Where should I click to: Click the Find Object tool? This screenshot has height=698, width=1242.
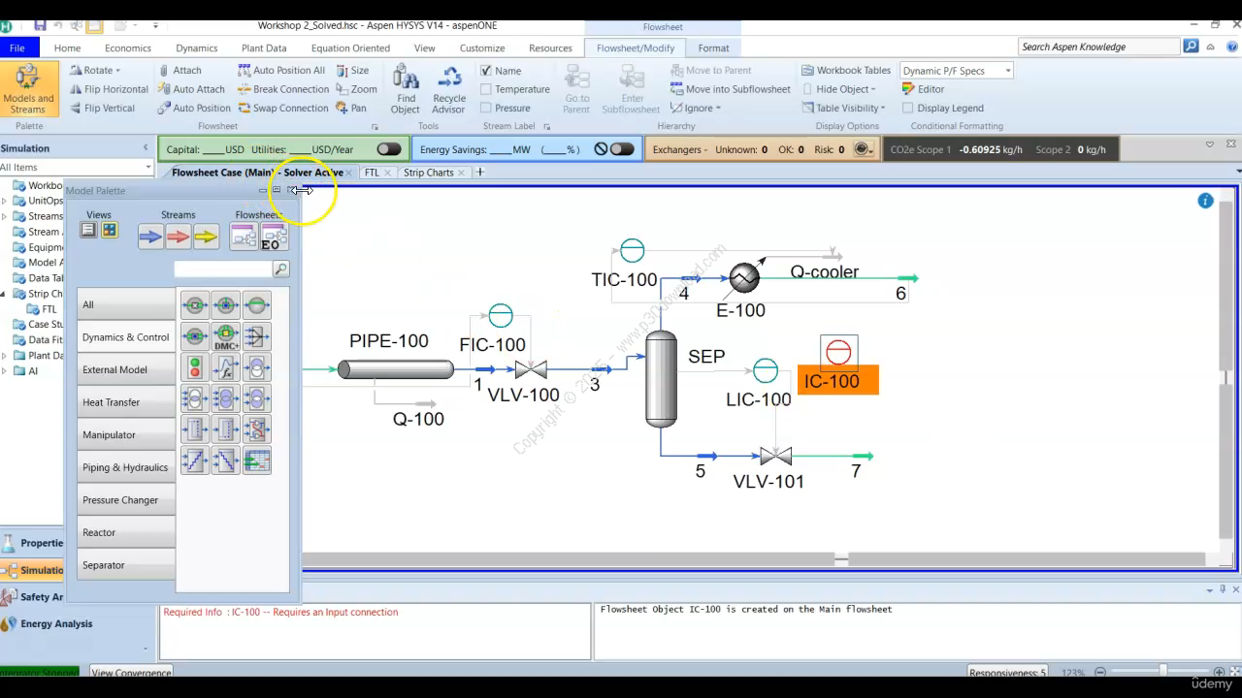[406, 89]
